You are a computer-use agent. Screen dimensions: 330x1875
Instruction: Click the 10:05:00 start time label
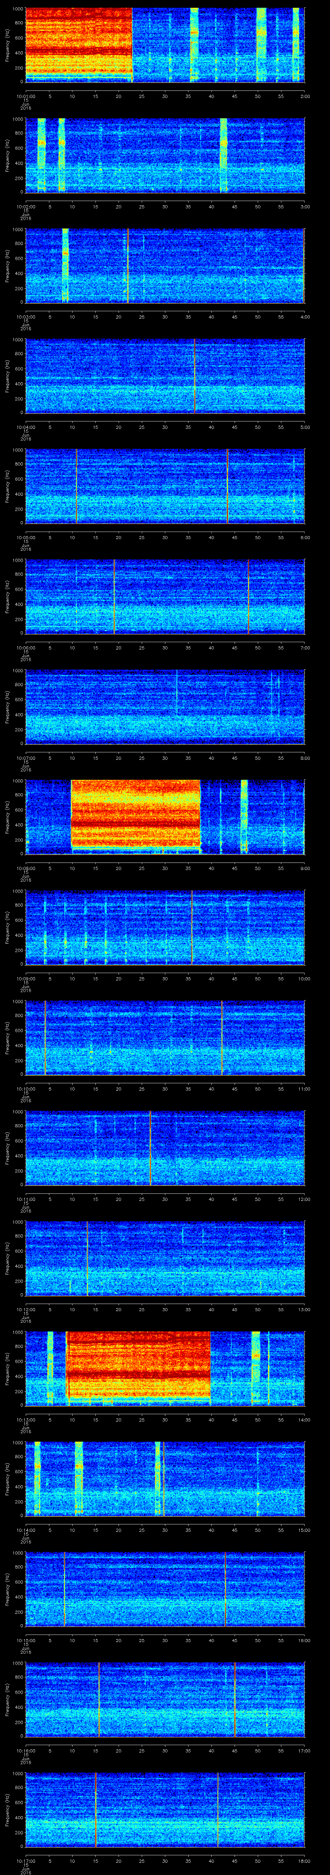click(x=25, y=537)
